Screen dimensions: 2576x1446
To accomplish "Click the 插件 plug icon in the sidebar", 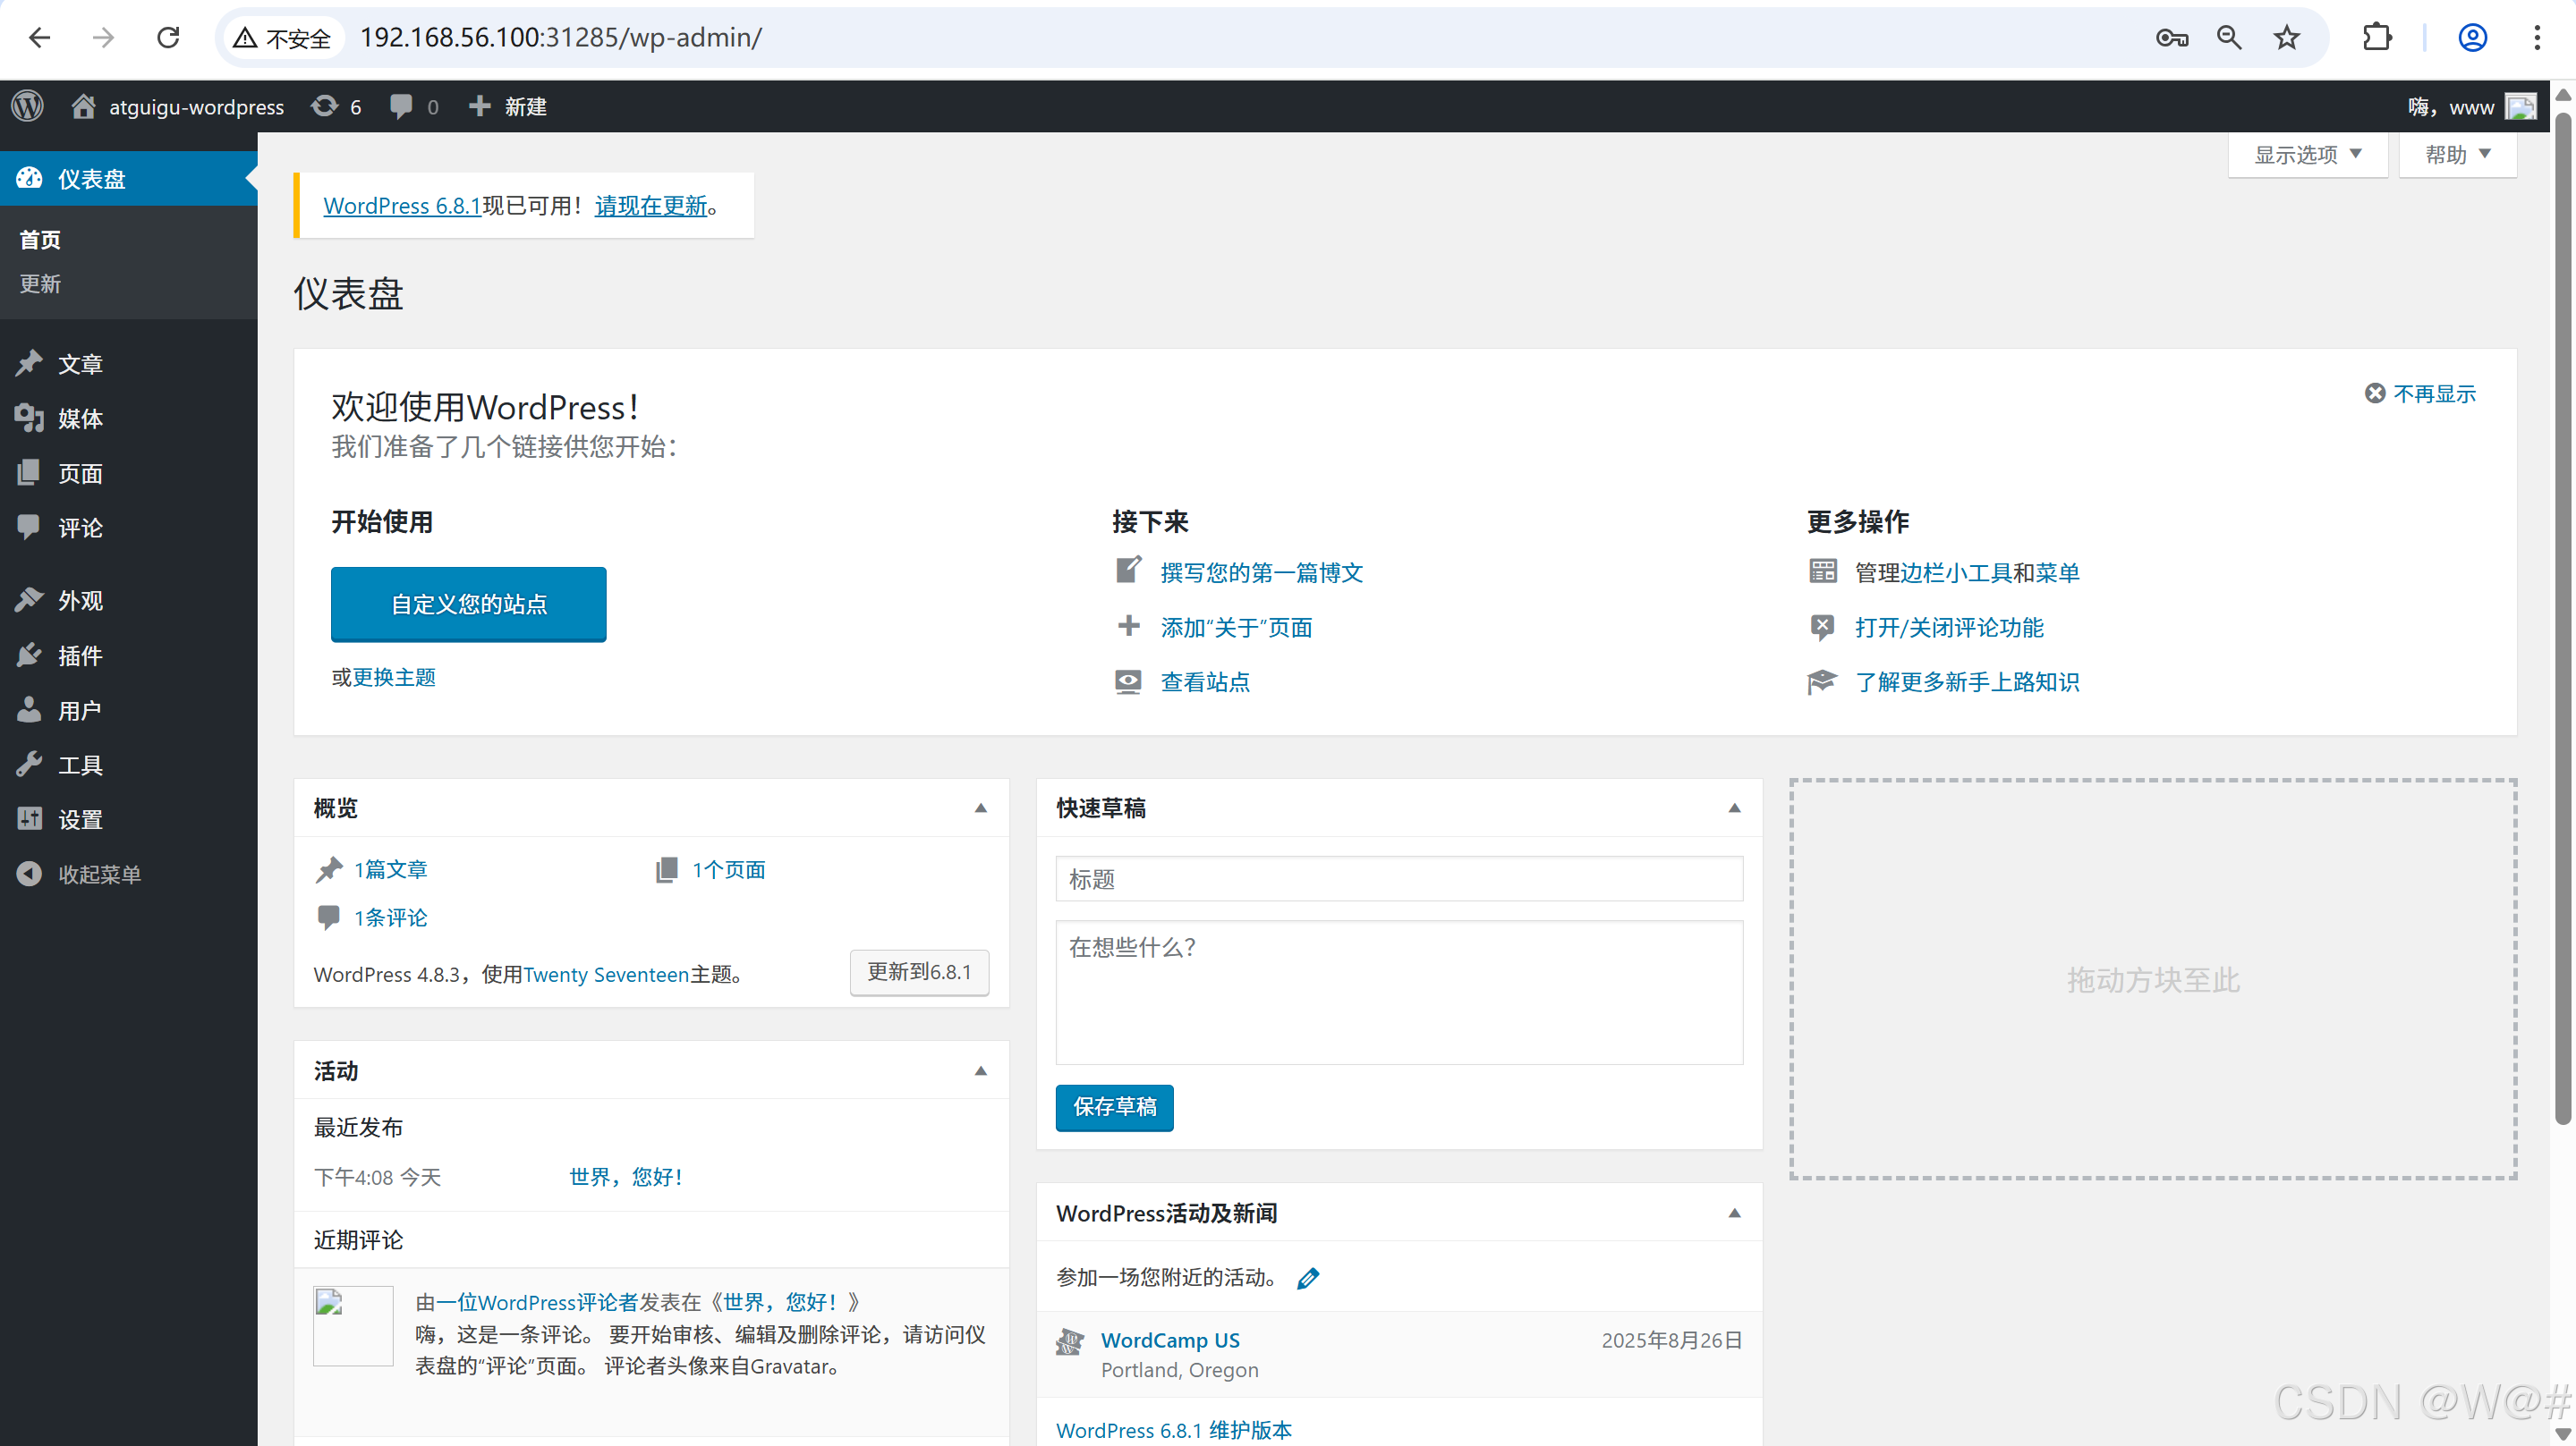I will tap(29, 655).
